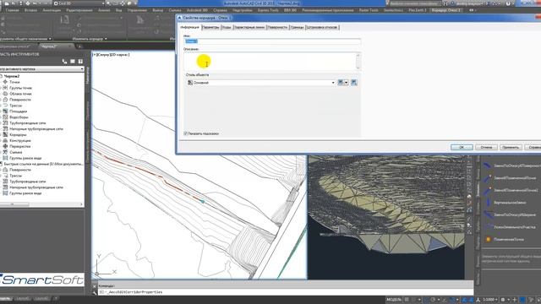The height and width of the screenshot is (304, 541).
Task: Open the Express Tools ribbon tab
Action: click(268, 10)
